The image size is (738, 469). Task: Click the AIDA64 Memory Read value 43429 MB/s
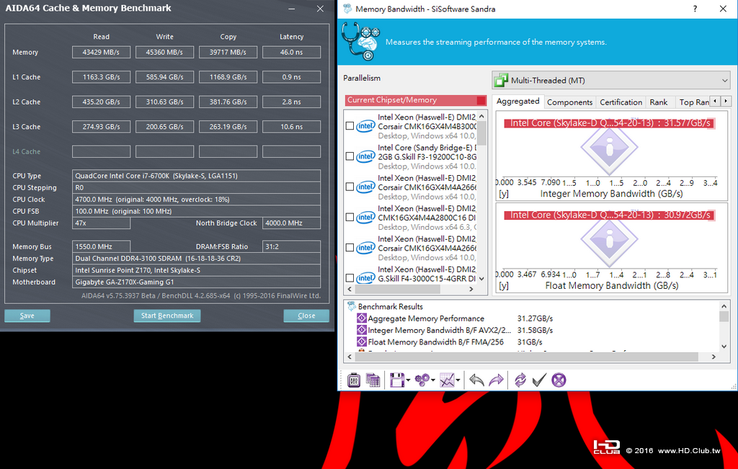(101, 52)
